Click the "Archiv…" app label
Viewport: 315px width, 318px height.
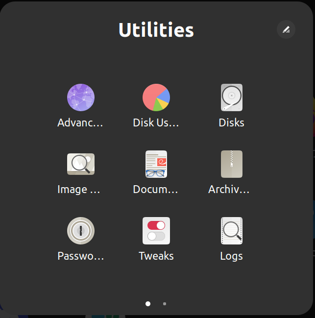(x=229, y=190)
